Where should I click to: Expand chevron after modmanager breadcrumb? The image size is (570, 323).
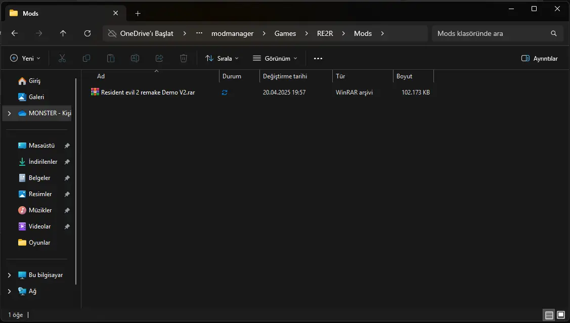tap(264, 33)
